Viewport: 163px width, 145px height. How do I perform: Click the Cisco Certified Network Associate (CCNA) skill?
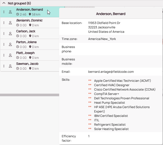pos(125,89)
